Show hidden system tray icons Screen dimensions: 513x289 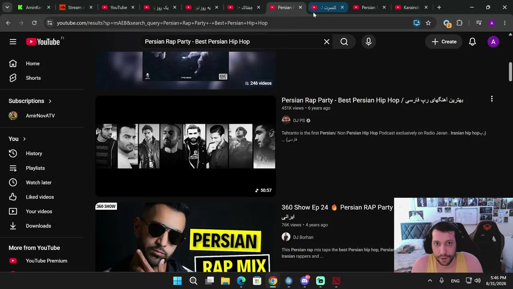[x=430, y=281]
